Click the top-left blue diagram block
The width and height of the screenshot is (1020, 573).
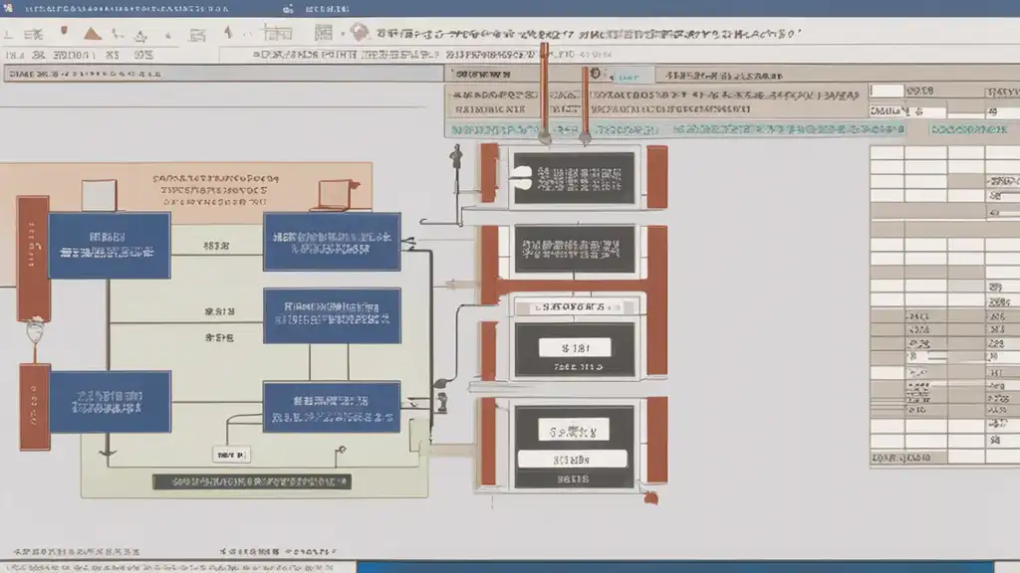[x=110, y=245]
